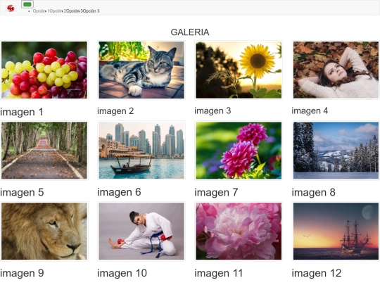
Task: Open the sunflower photo thumbnail
Action: [x=239, y=70]
